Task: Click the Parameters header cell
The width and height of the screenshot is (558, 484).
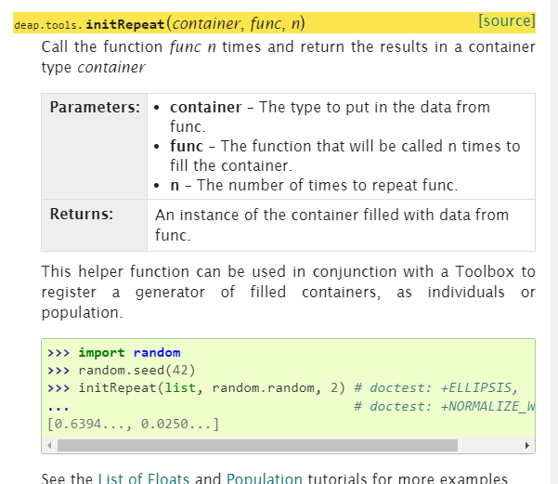Action: 95,108
